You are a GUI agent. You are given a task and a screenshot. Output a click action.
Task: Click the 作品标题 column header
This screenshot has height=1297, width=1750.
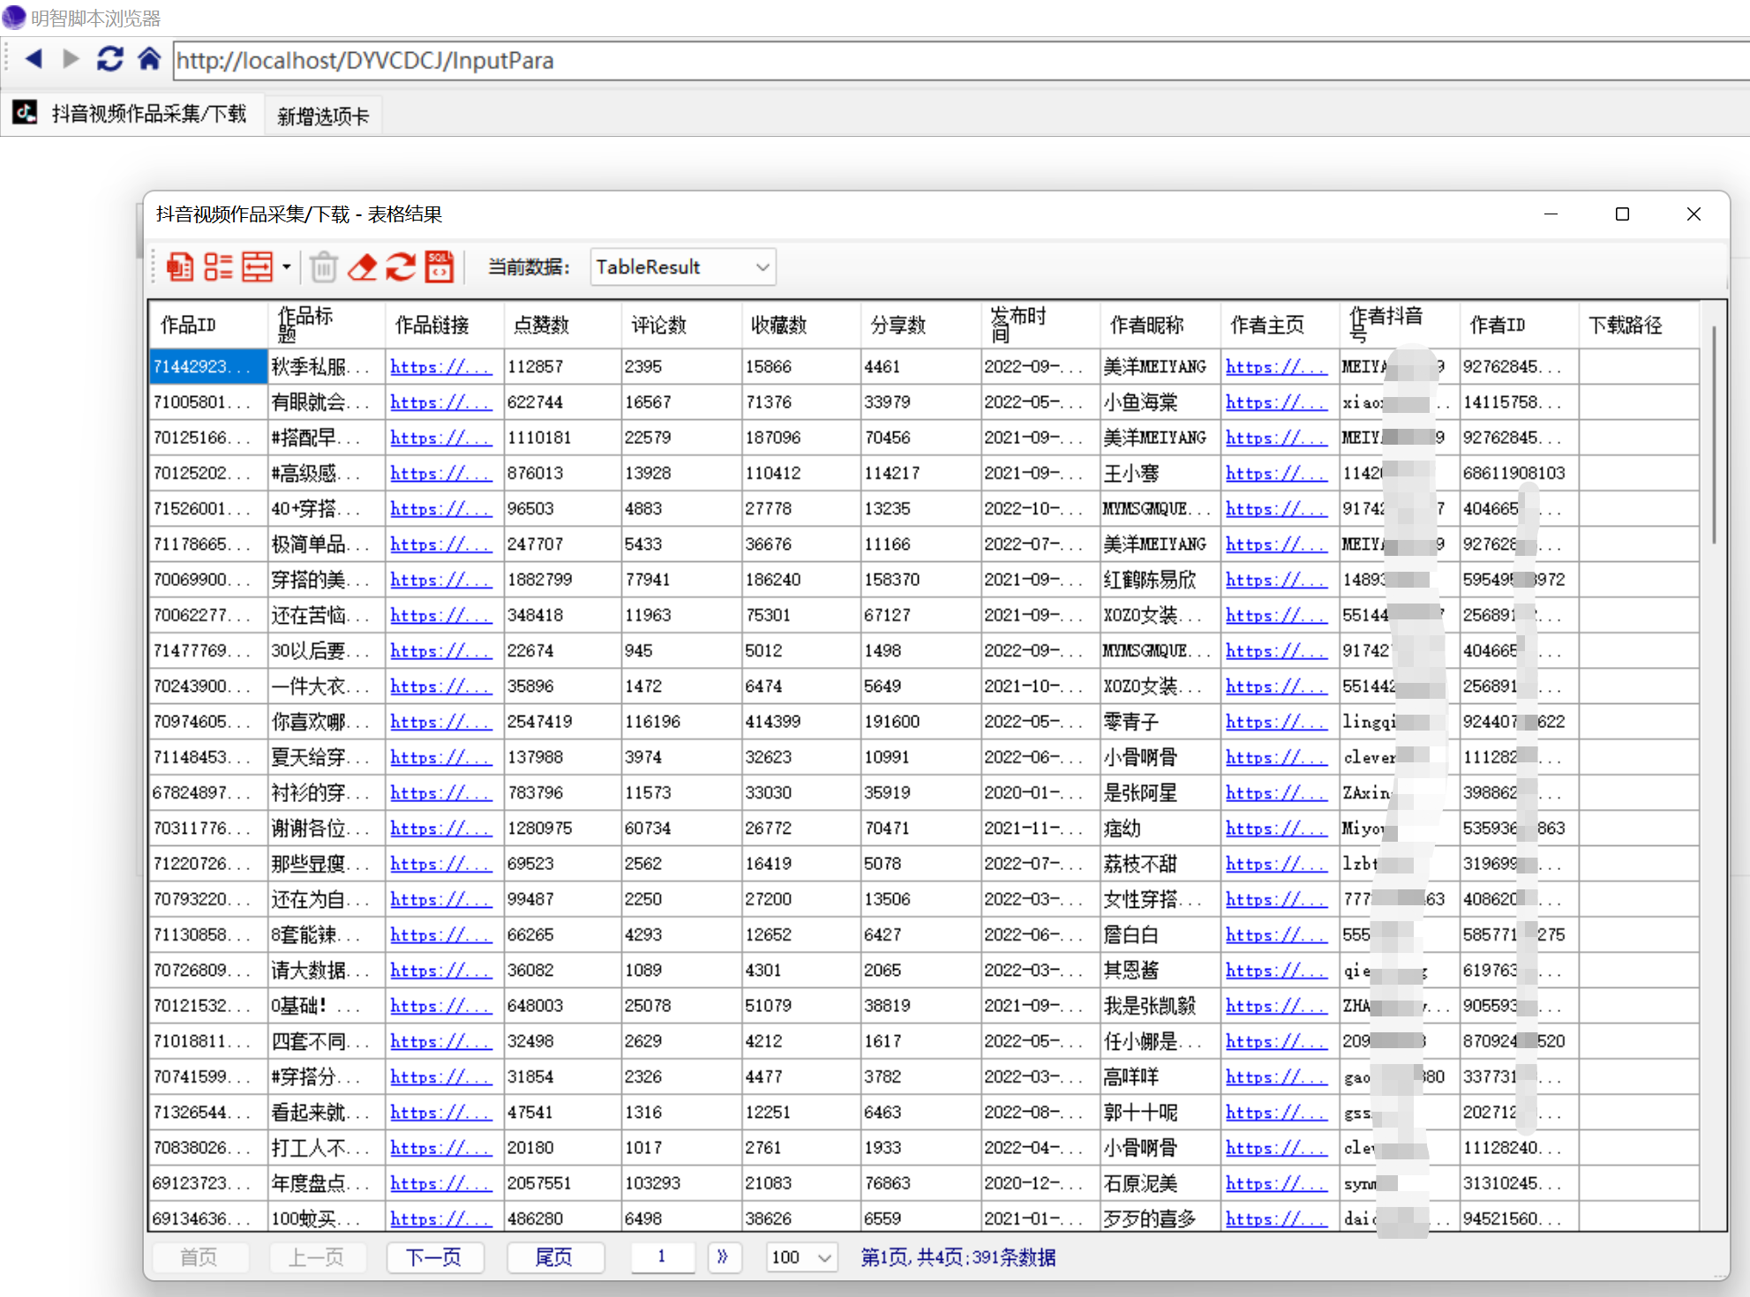tap(327, 325)
